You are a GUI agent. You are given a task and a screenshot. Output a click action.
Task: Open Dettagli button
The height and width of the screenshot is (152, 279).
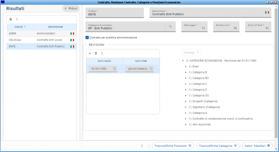(x=191, y=53)
